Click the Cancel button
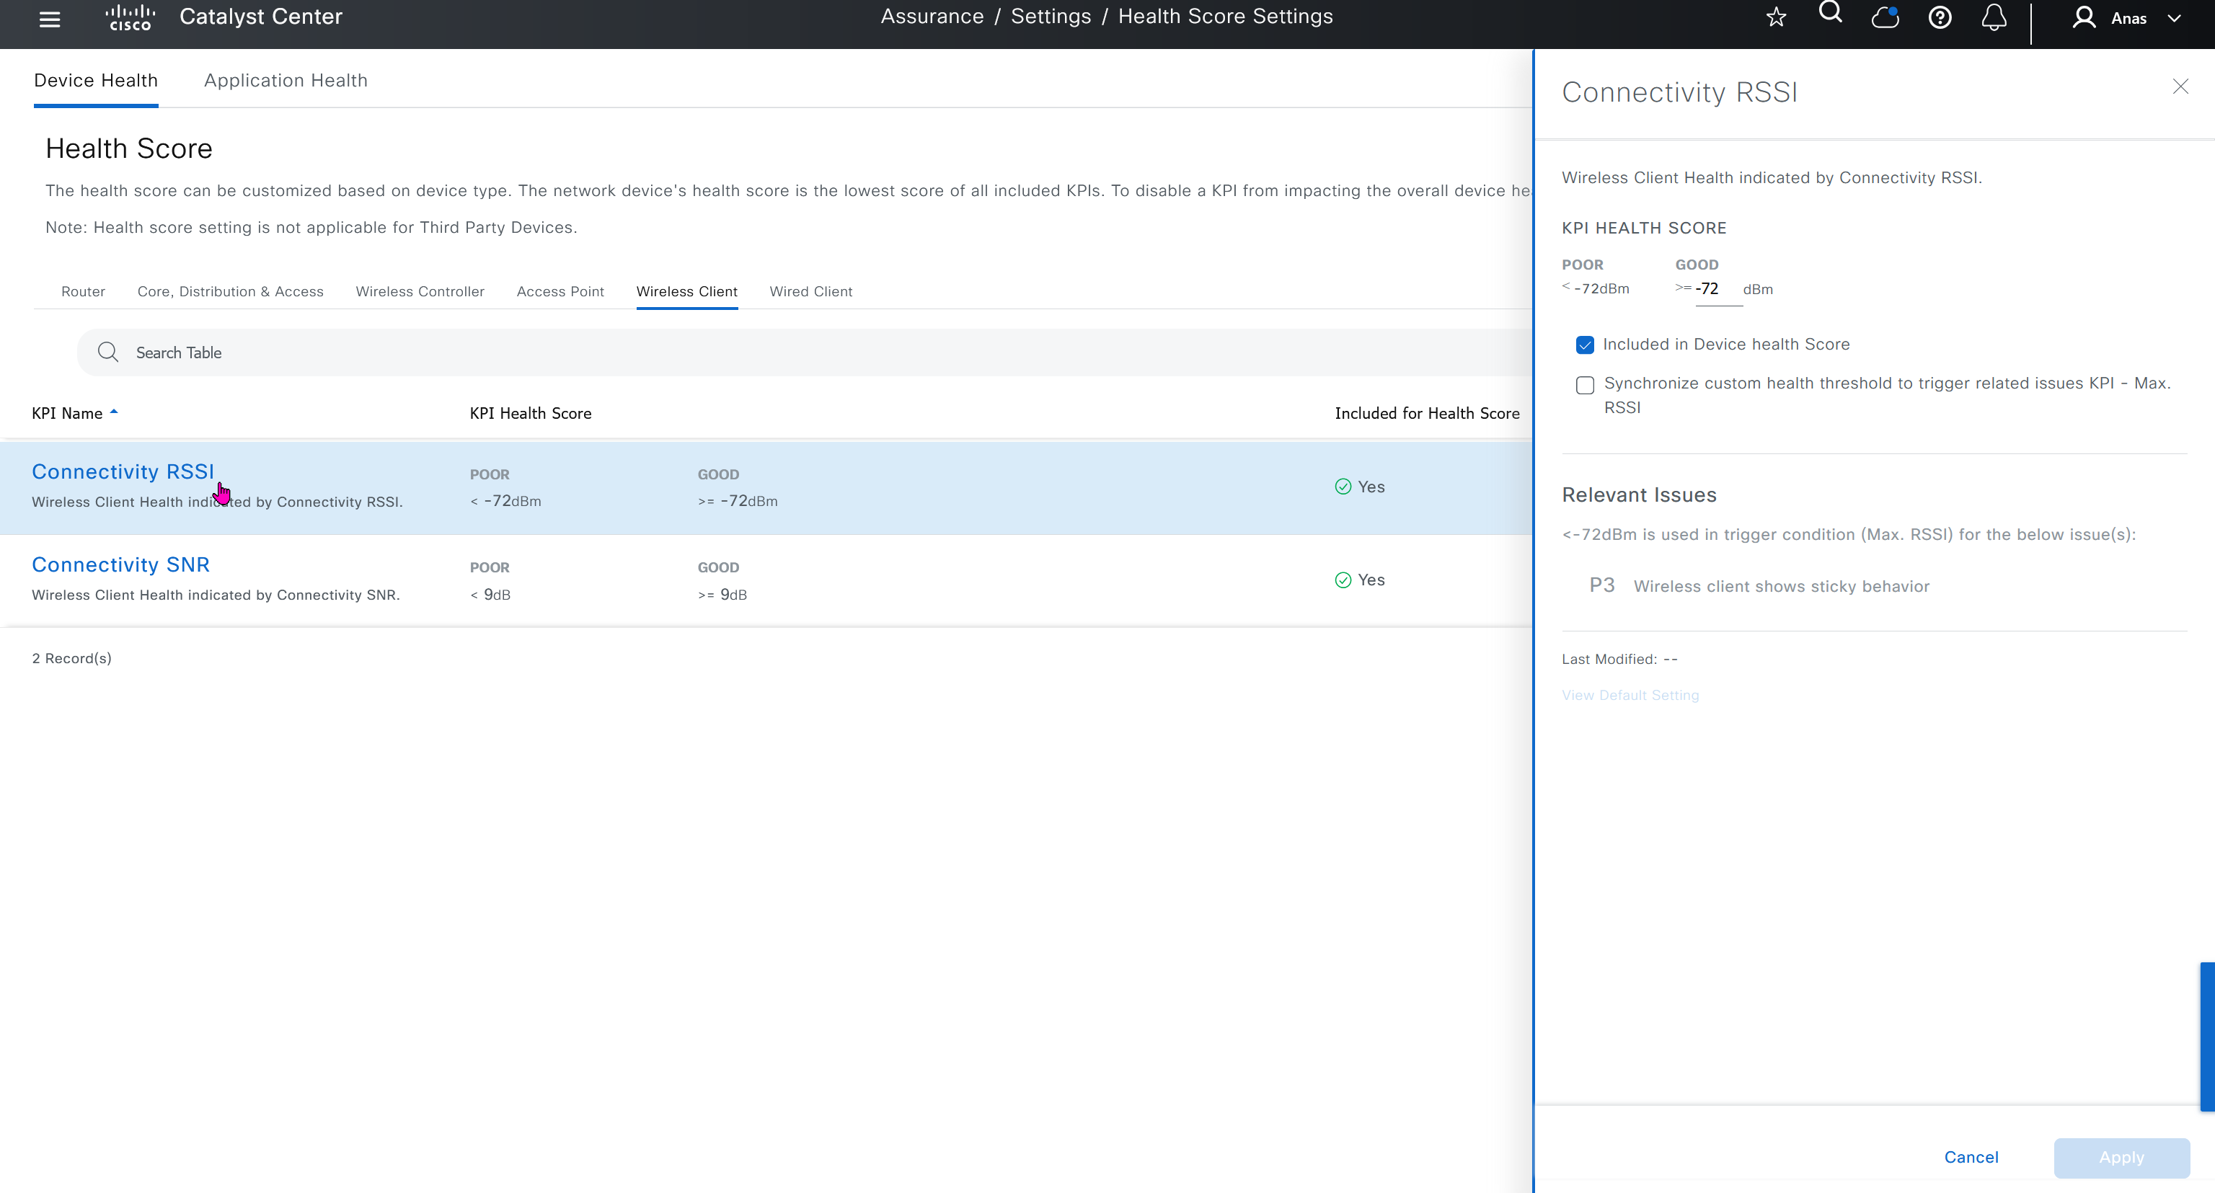The width and height of the screenshot is (2215, 1193). tap(1971, 1157)
